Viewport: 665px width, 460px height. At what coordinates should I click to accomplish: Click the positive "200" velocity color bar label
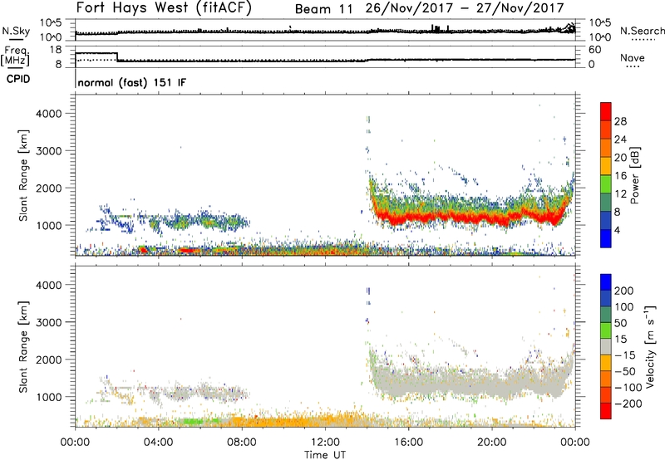(x=624, y=291)
